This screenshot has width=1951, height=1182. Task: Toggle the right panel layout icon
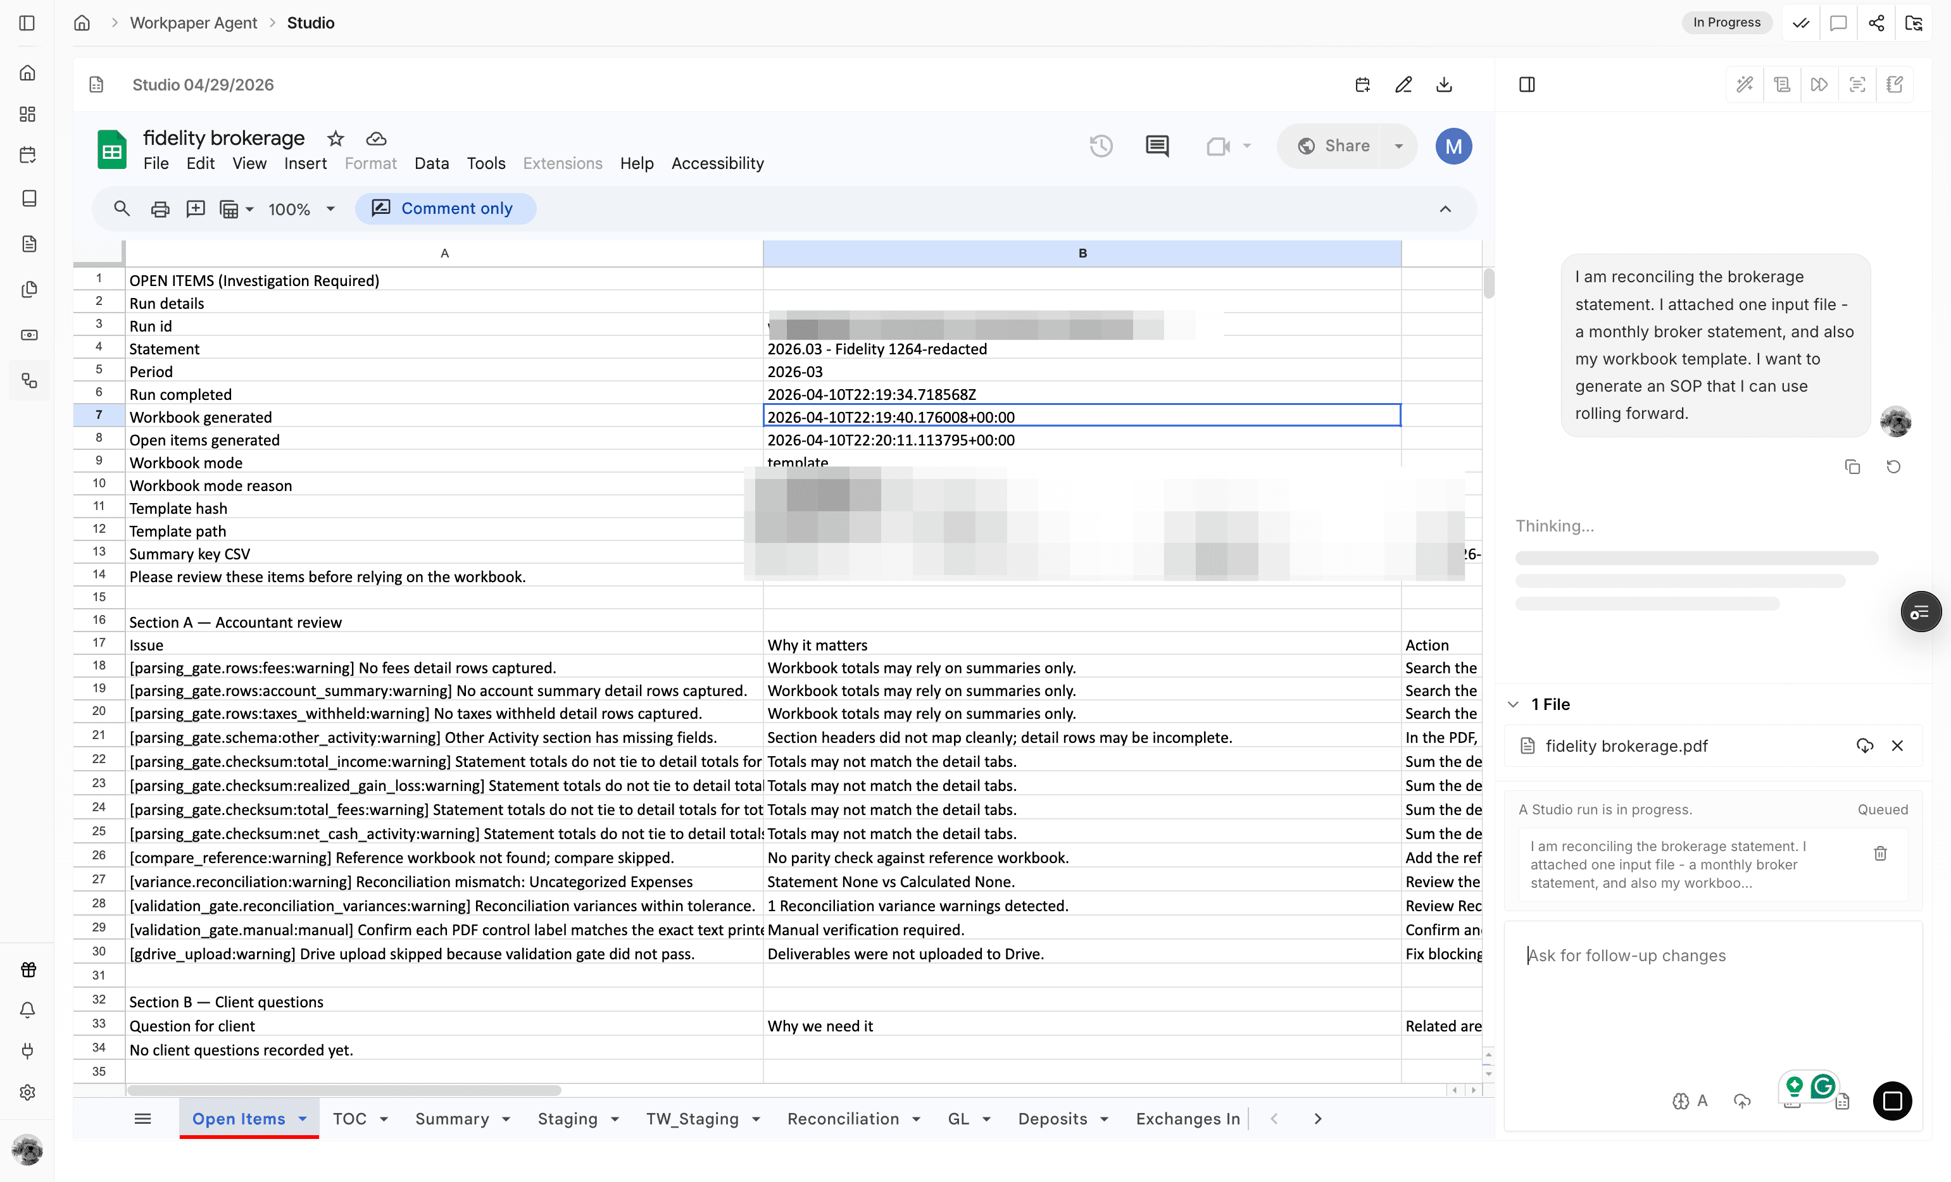pyautogui.click(x=1528, y=85)
